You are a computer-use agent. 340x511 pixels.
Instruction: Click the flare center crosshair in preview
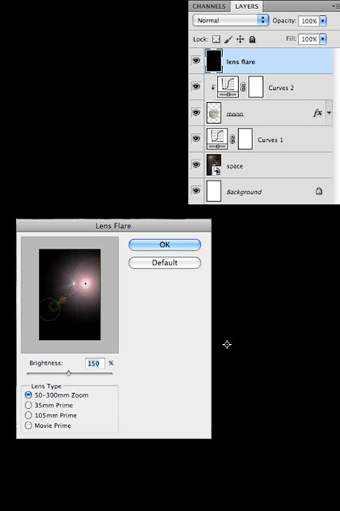[x=85, y=283]
